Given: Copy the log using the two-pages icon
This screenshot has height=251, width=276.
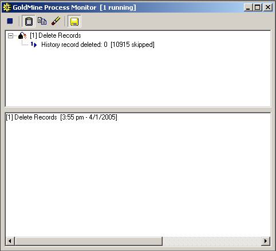Looking at the screenshot, I should (42, 21).
